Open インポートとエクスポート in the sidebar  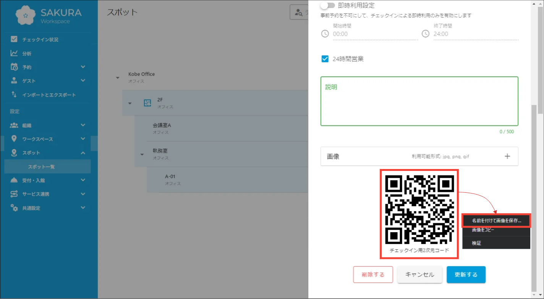pos(49,95)
